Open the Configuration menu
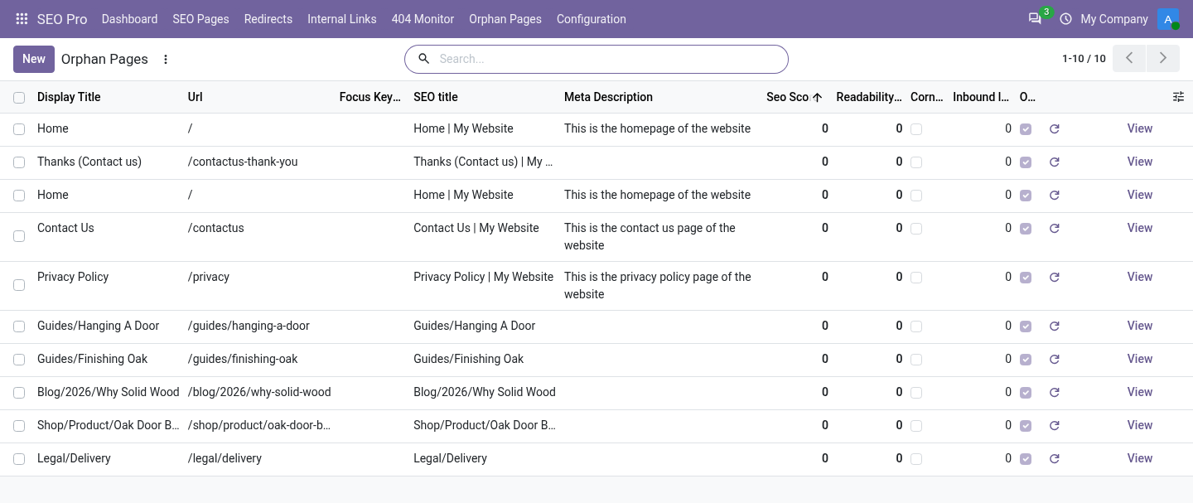This screenshot has height=503, width=1193. [592, 19]
